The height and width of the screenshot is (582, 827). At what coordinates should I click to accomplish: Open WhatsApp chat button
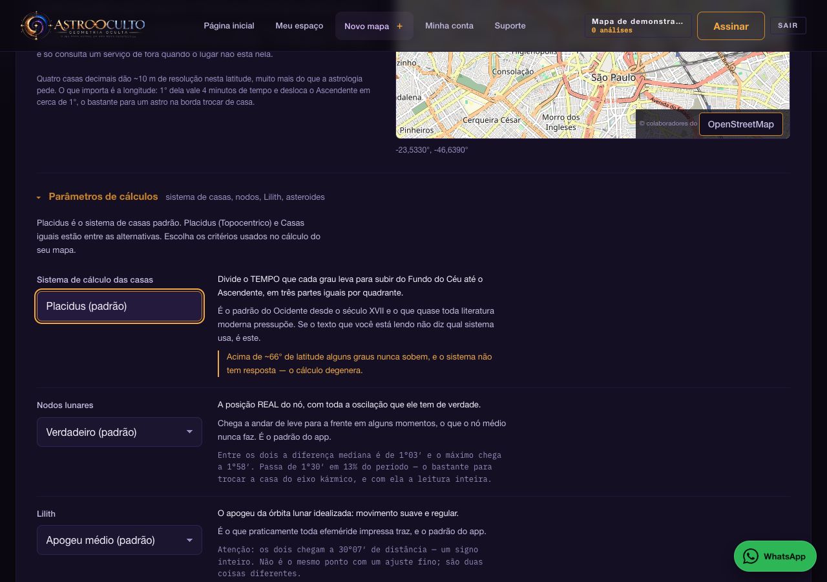click(x=775, y=556)
